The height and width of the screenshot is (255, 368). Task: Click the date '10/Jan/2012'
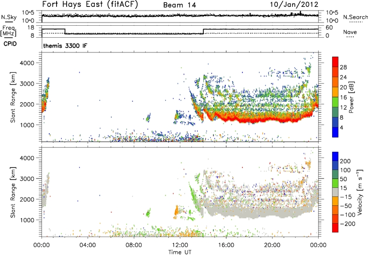(294, 5)
